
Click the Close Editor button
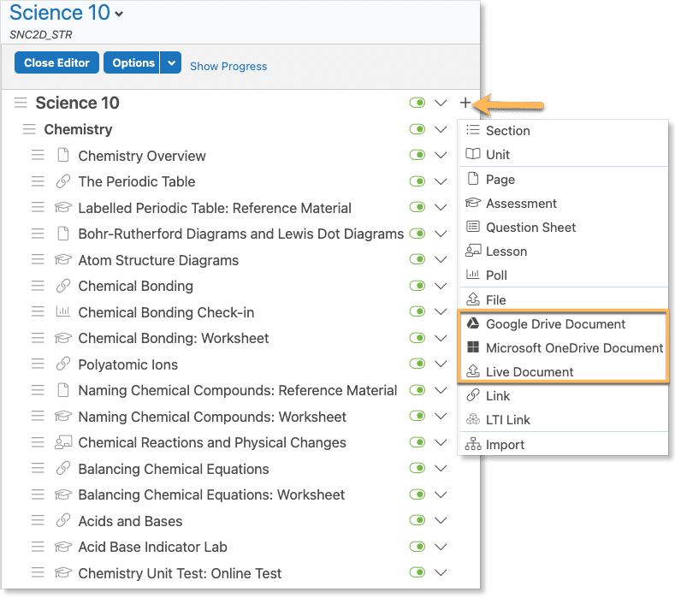click(56, 63)
